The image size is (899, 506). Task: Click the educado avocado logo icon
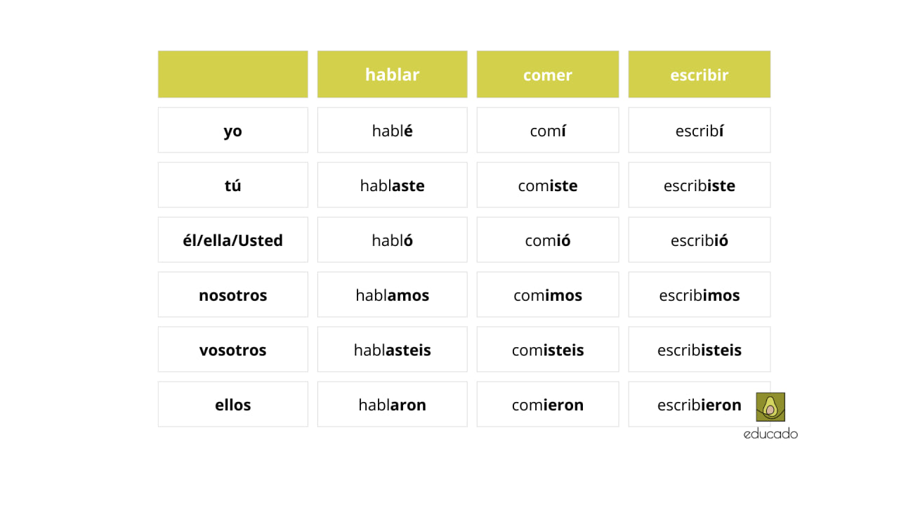(770, 407)
